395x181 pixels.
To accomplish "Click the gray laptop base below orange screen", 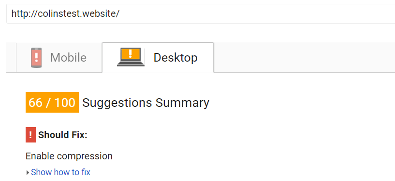I will pos(131,64).
